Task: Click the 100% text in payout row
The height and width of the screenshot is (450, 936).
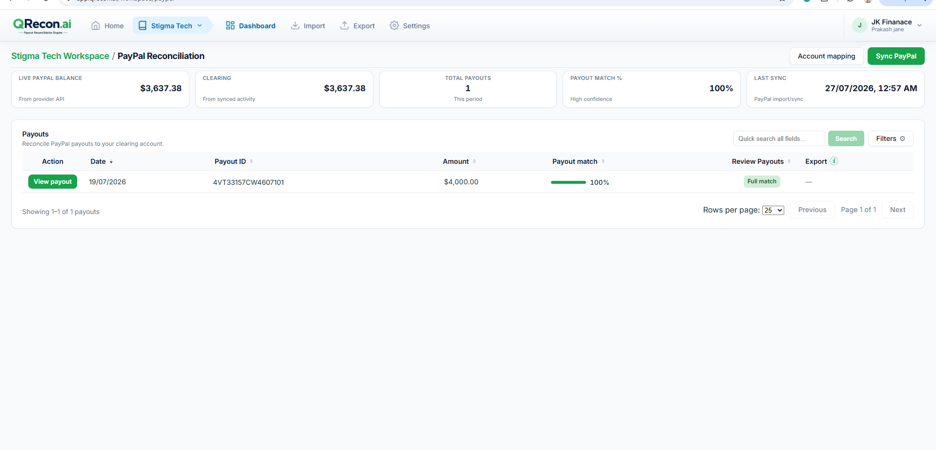Action: click(x=599, y=182)
